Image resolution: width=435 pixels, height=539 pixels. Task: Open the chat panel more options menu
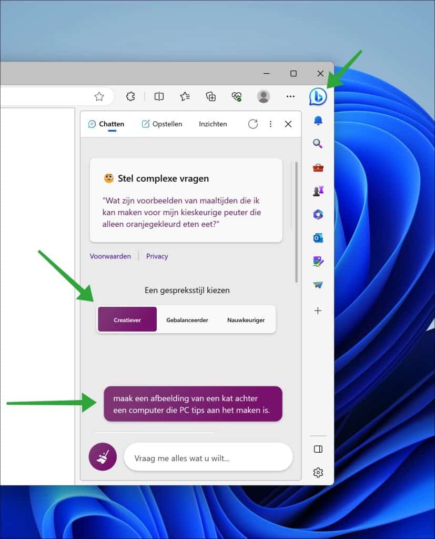pos(270,124)
